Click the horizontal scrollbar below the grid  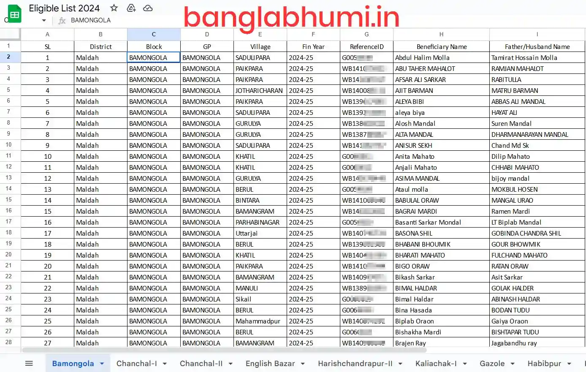point(224,350)
